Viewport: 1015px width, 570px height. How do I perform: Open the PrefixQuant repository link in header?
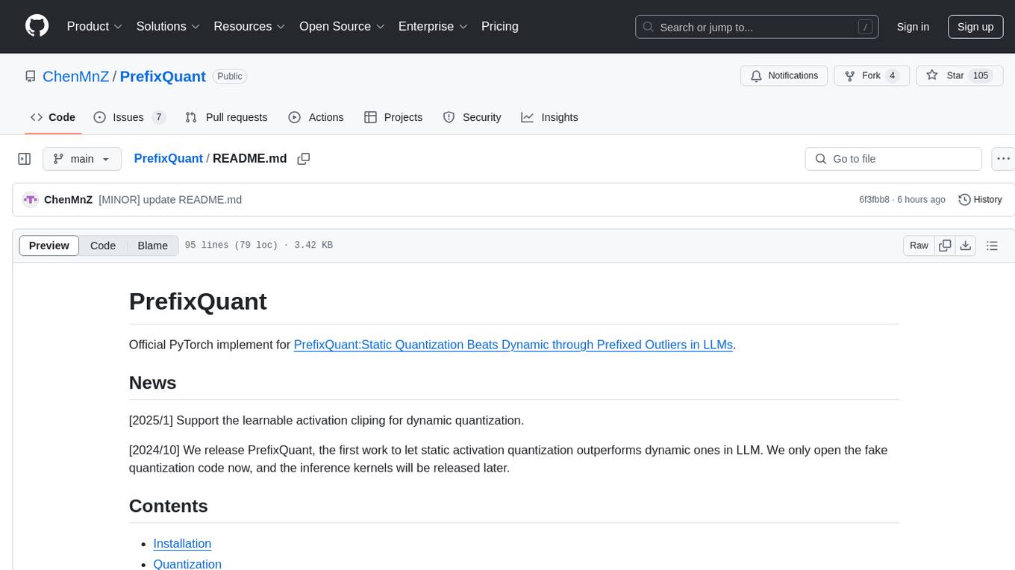pyautogui.click(x=163, y=76)
